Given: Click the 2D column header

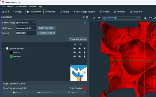Looking at the screenshot, I should click(80, 44).
